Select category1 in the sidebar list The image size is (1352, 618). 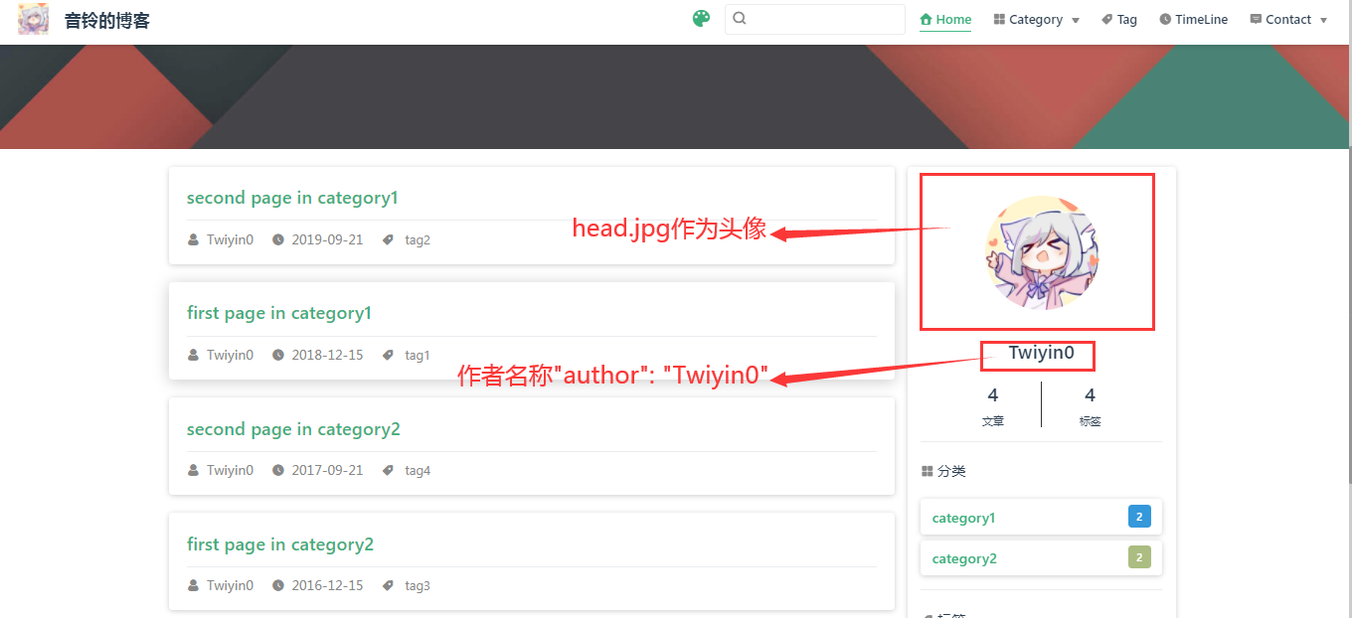pyautogui.click(x=963, y=518)
